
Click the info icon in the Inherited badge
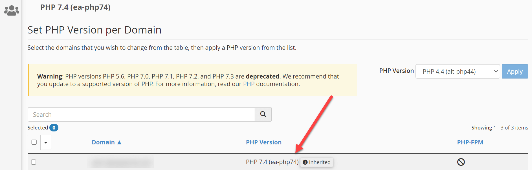click(x=305, y=162)
